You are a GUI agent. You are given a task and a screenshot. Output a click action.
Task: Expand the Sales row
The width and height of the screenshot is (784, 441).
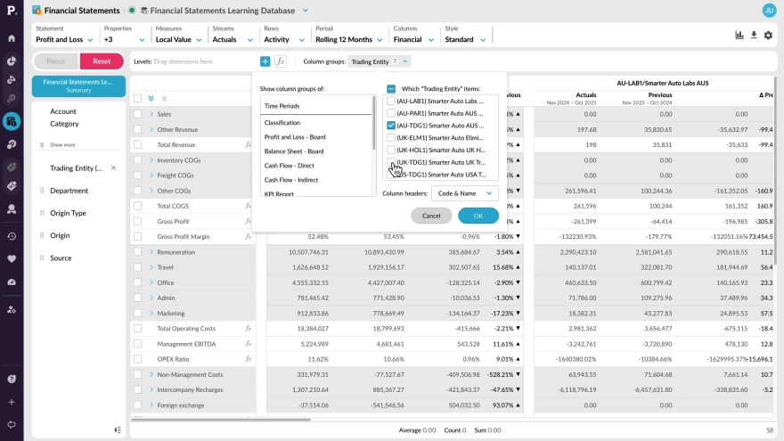(151, 114)
